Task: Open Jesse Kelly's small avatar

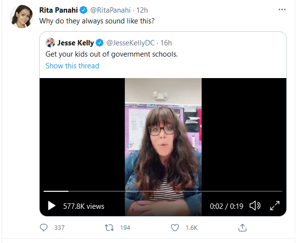Action: (50, 42)
